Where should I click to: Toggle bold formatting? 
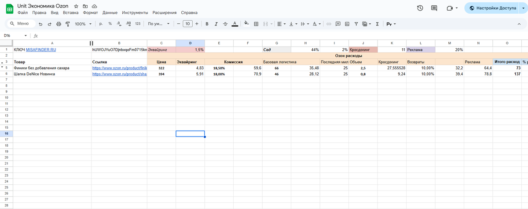(207, 24)
